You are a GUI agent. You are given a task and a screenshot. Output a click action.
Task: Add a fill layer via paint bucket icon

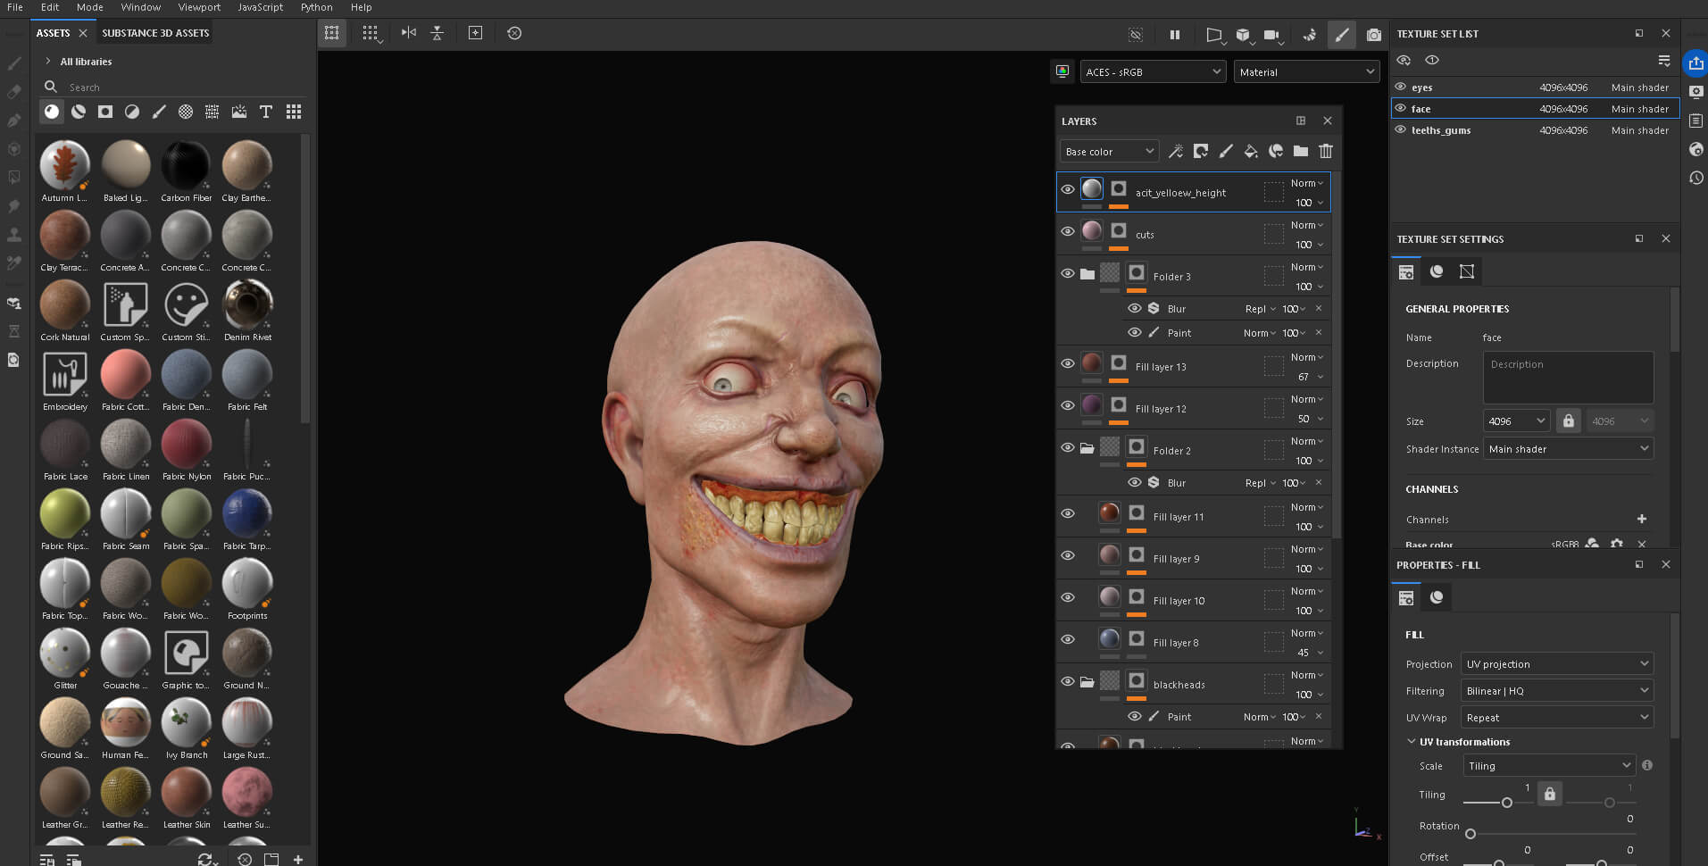point(1251,151)
